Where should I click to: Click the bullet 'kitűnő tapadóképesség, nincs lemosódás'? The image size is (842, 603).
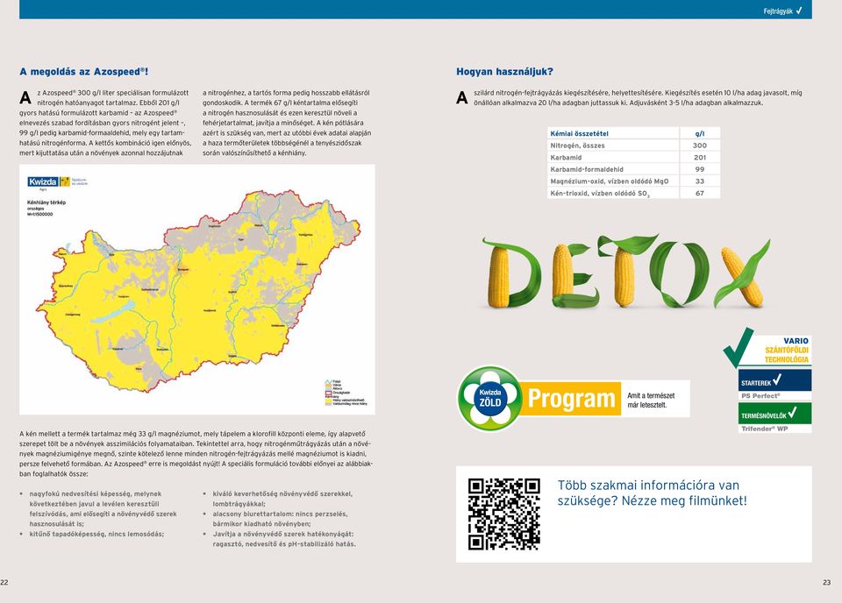[x=96, y=535]
